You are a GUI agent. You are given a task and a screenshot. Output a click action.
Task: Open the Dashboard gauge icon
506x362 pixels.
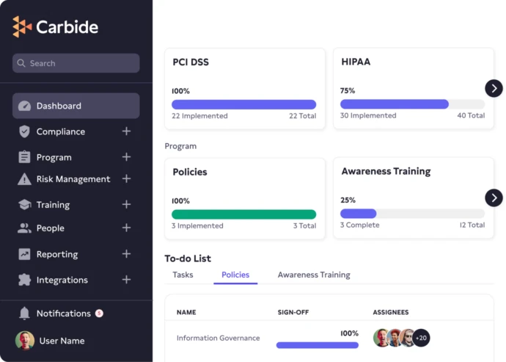click(24, 106)
